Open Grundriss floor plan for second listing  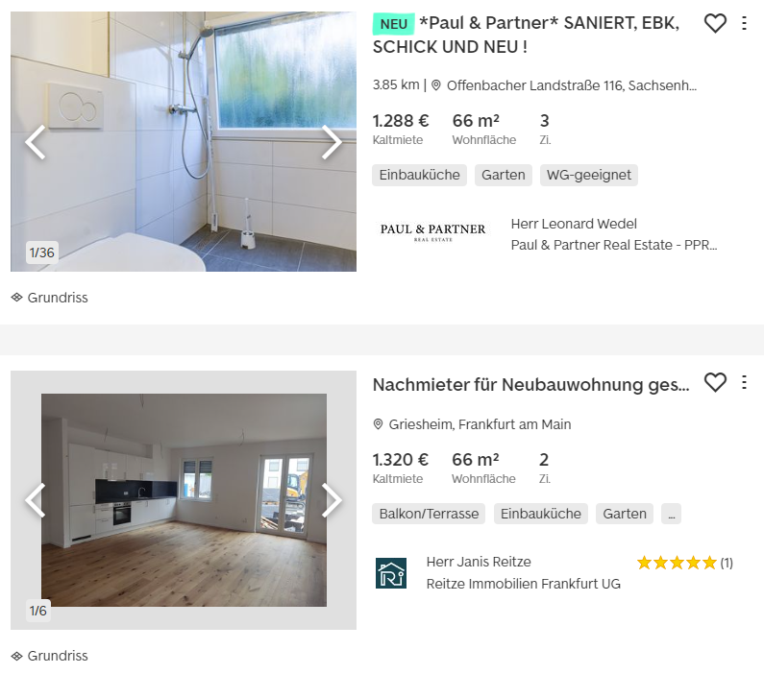(50, 656)
